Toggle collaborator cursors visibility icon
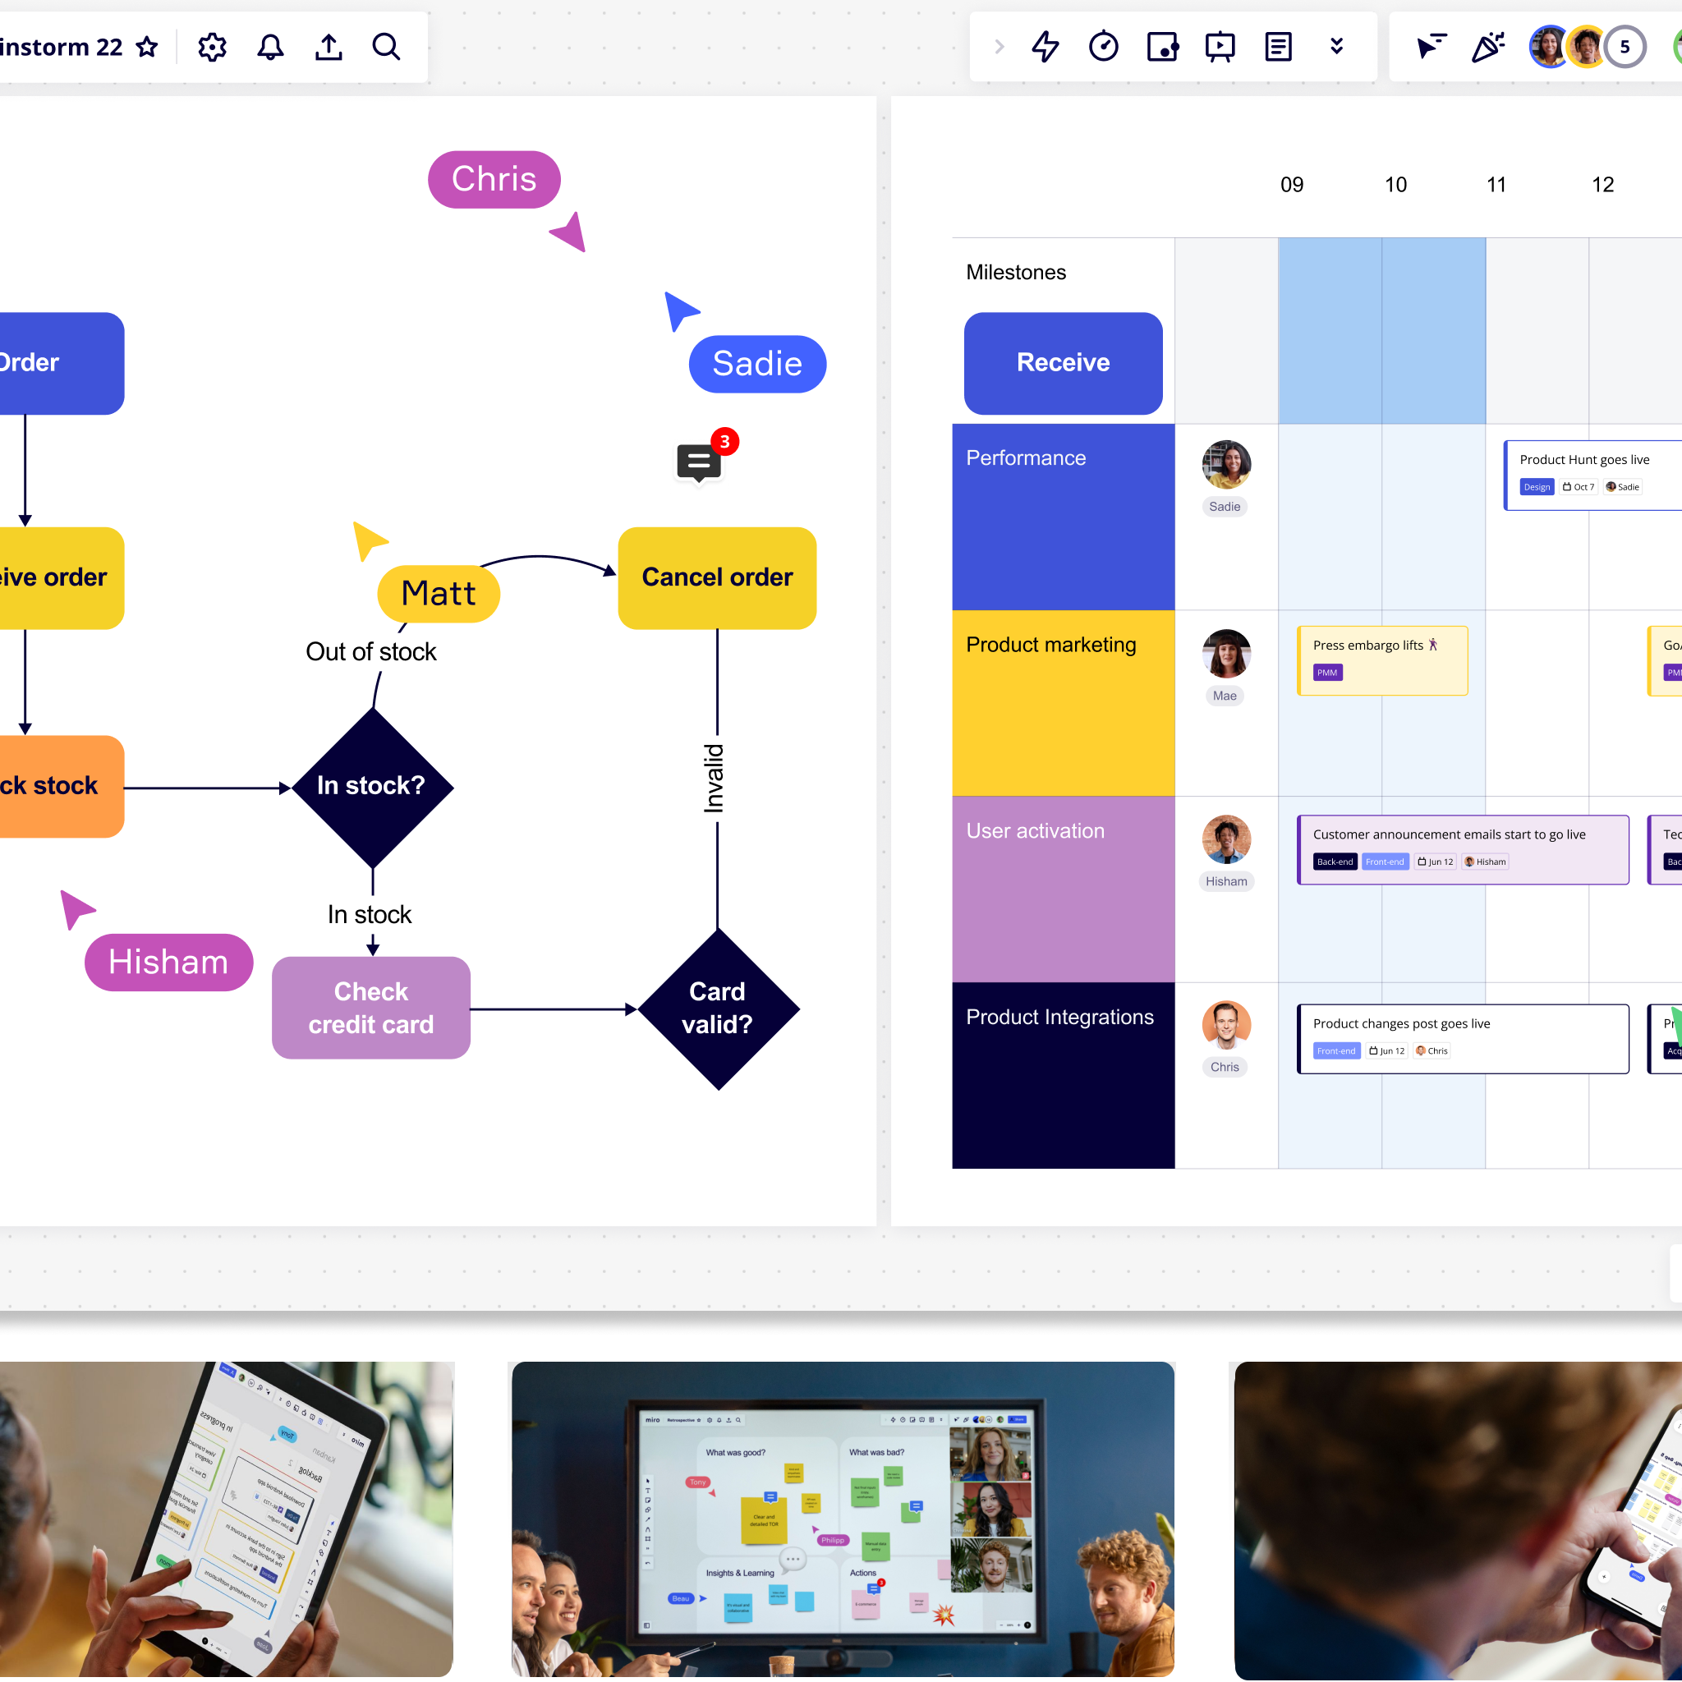 (x=1431, y=47)
